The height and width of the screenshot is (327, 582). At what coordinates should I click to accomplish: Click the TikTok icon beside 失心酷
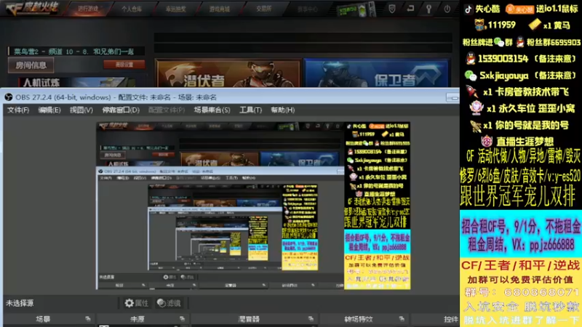(x=468, y=9)
